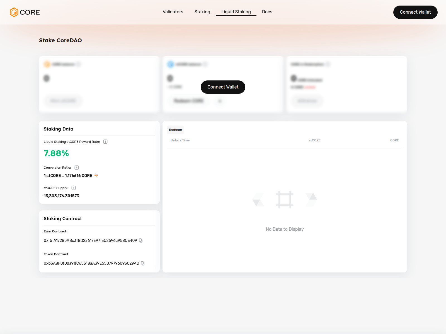446x334 pixels.
Task: Click the supply value 15,303,176.301573
Action: 62,196
